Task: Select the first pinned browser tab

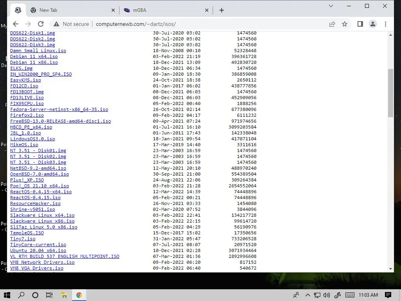Action: point(18,10)
